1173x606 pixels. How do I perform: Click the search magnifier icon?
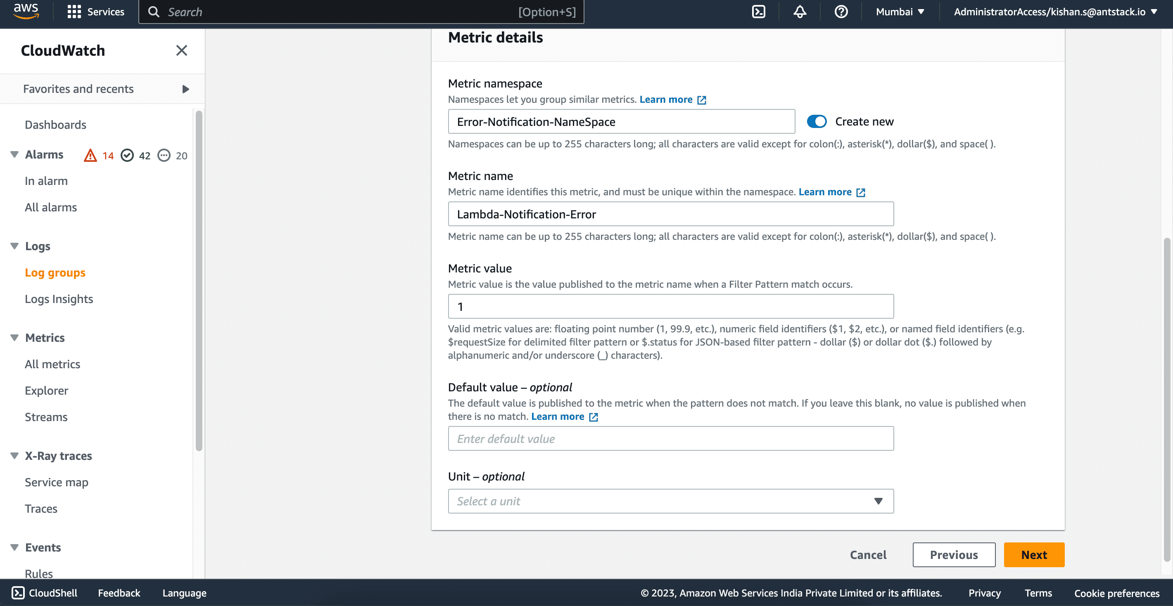(154, 12)
